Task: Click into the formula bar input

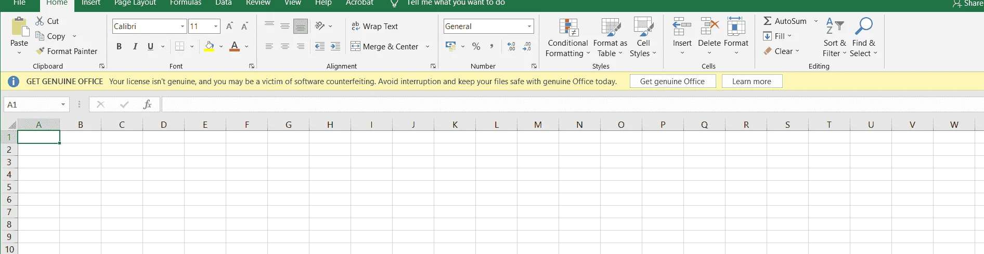Action: click(x=572, y=104)
